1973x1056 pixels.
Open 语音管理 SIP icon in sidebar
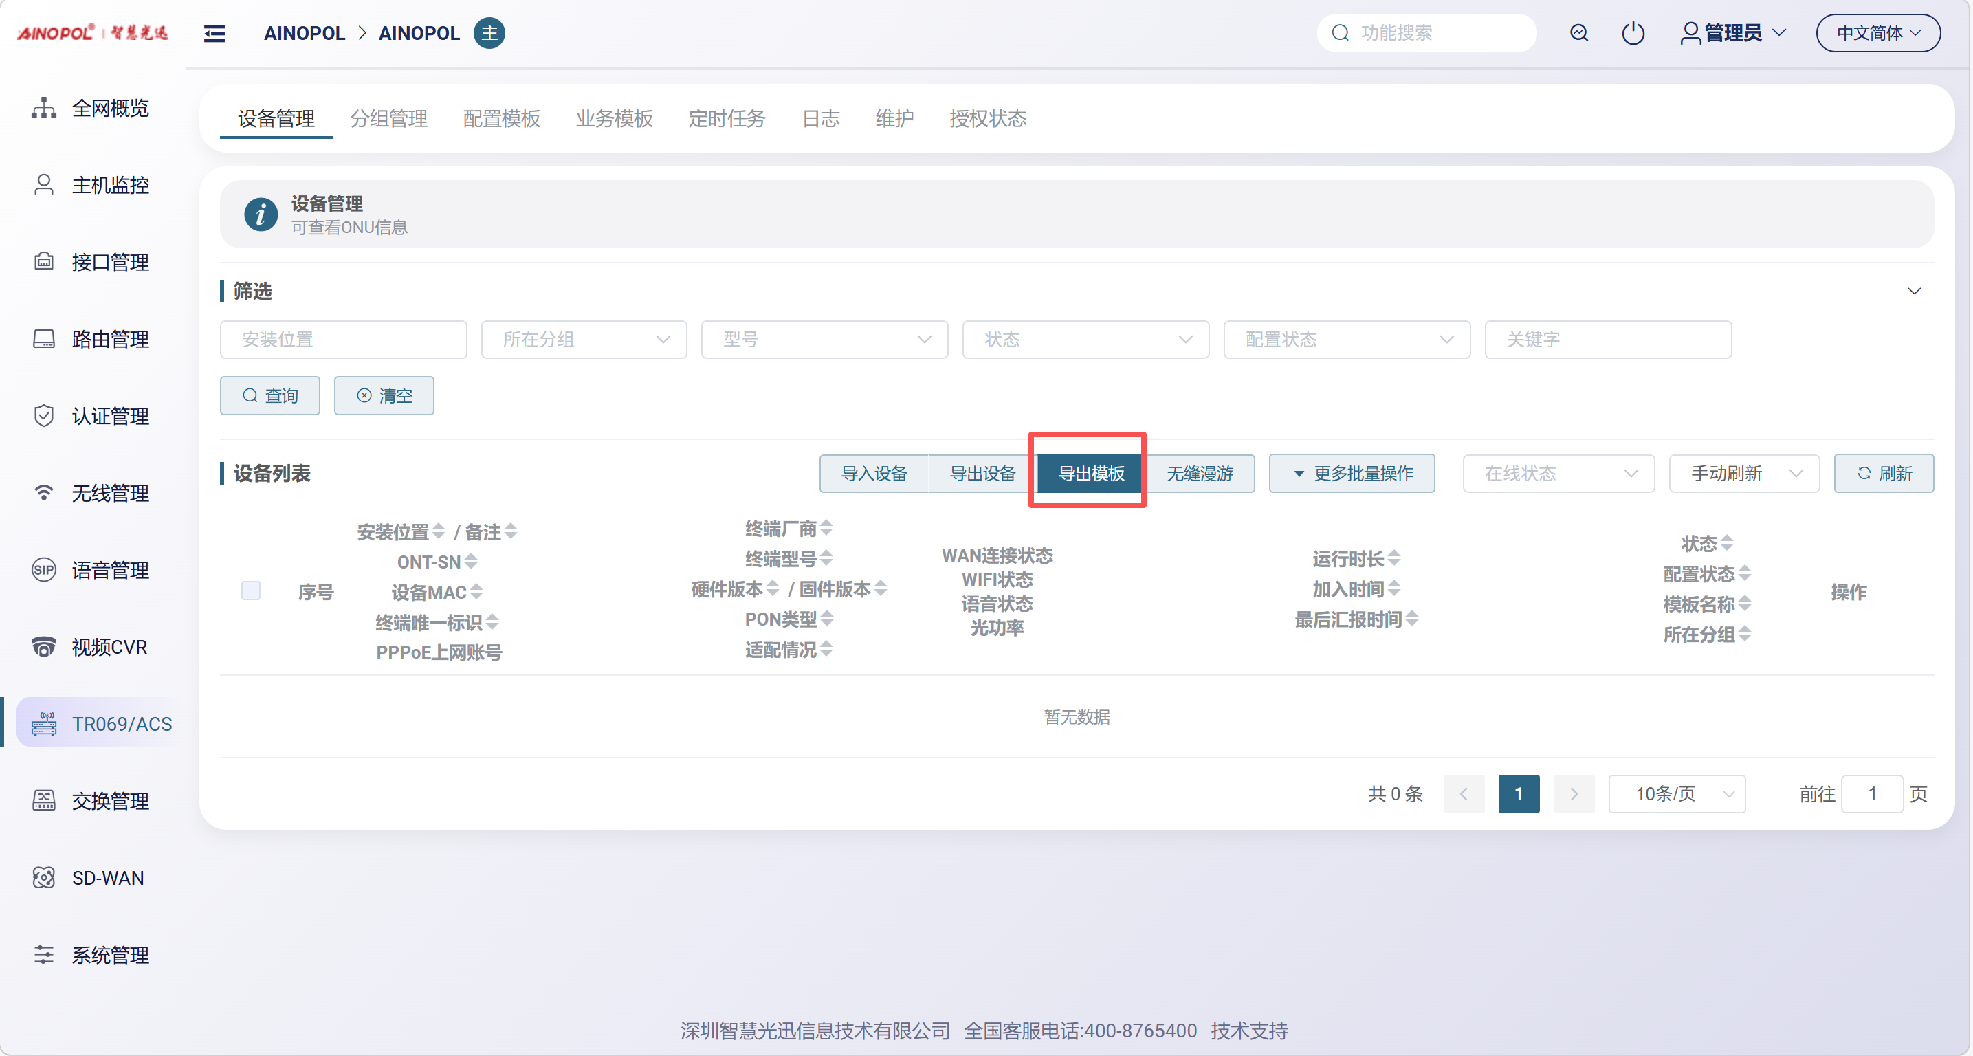44,570
